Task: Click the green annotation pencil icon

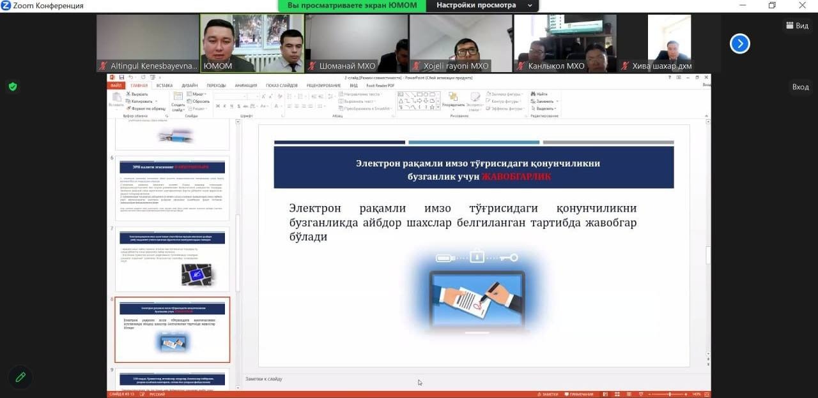Action: pos(20,377)
